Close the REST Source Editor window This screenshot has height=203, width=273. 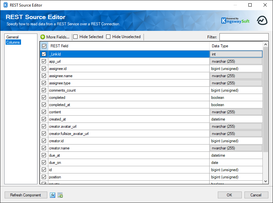tap(265, 5)
